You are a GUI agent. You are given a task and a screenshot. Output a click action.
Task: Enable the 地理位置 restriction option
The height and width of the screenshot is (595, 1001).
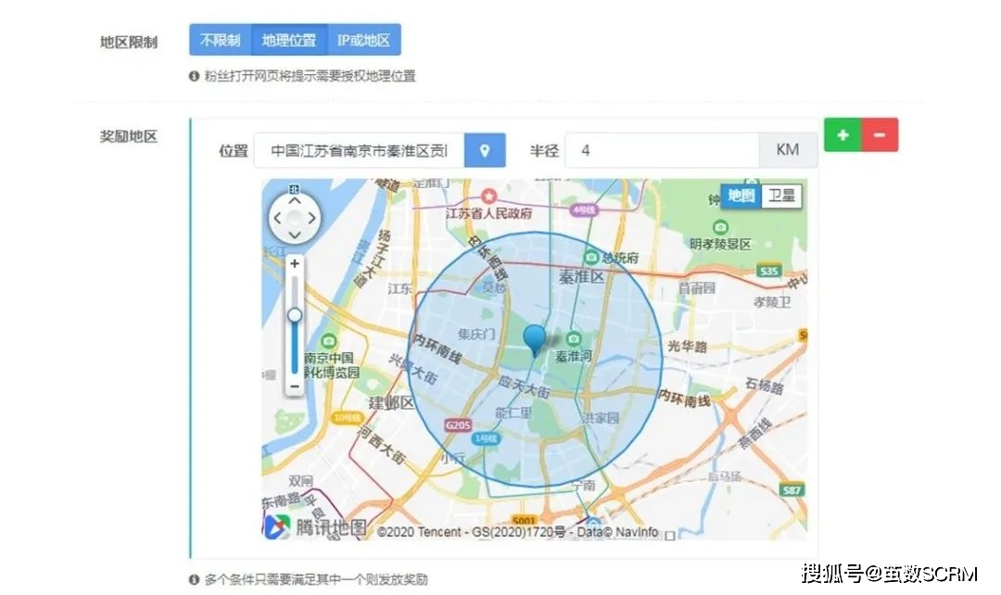[289, 40]
